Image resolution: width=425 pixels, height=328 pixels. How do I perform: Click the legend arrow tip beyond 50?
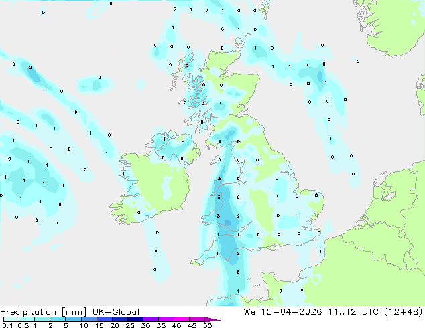point(213,319)
